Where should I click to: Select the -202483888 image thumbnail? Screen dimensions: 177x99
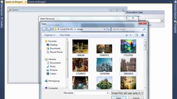[104, 65]
